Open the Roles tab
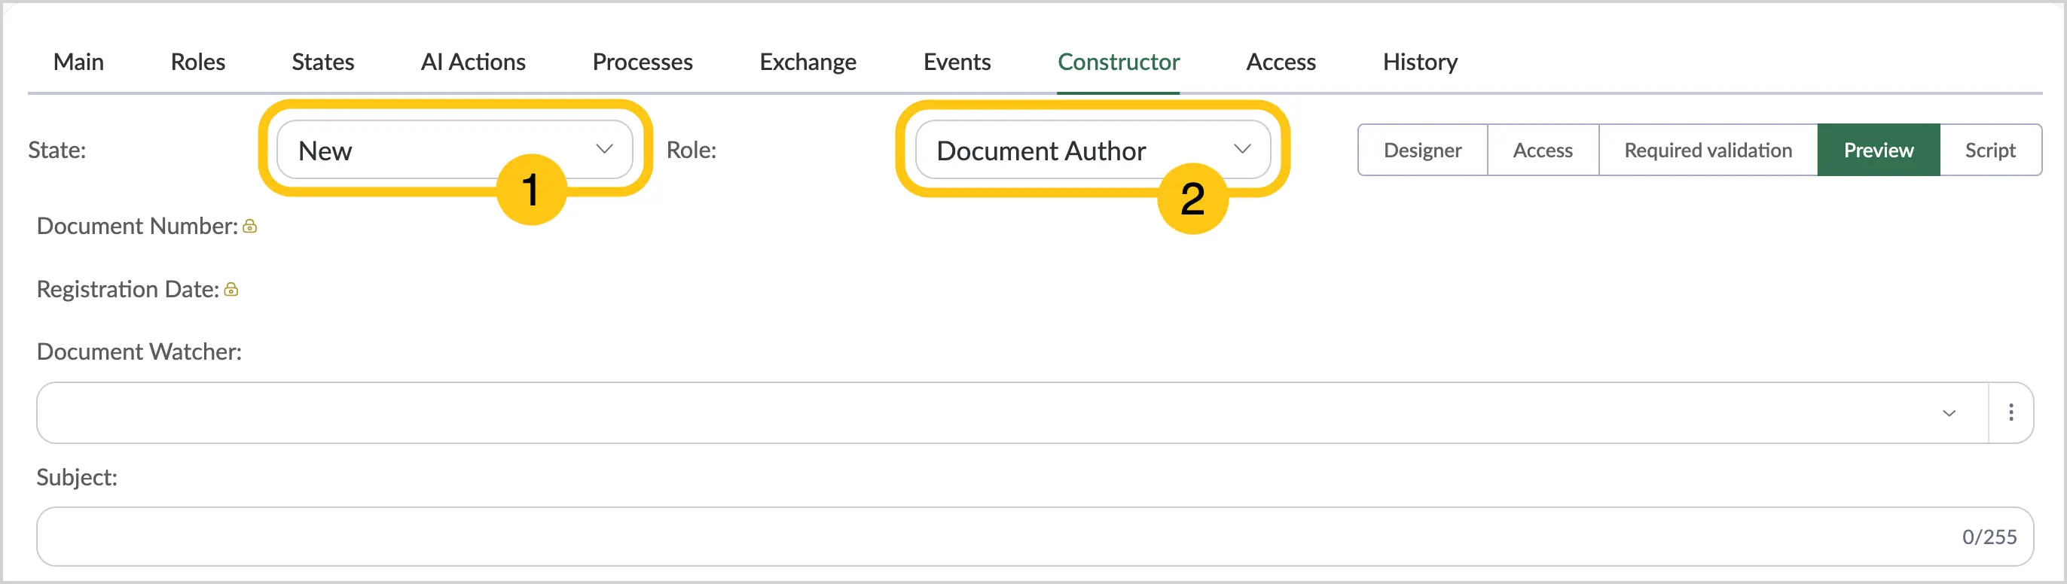2067x584 pixels. point(197,62)
